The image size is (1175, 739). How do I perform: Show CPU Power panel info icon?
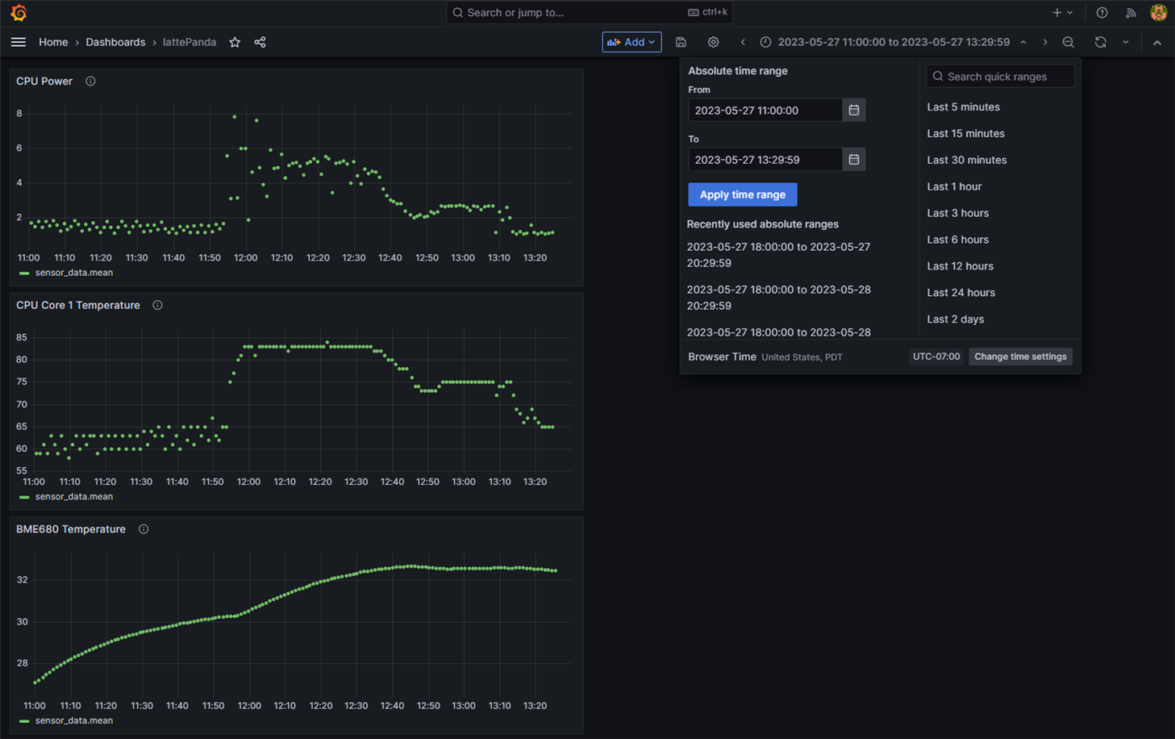tap(90, 81)
